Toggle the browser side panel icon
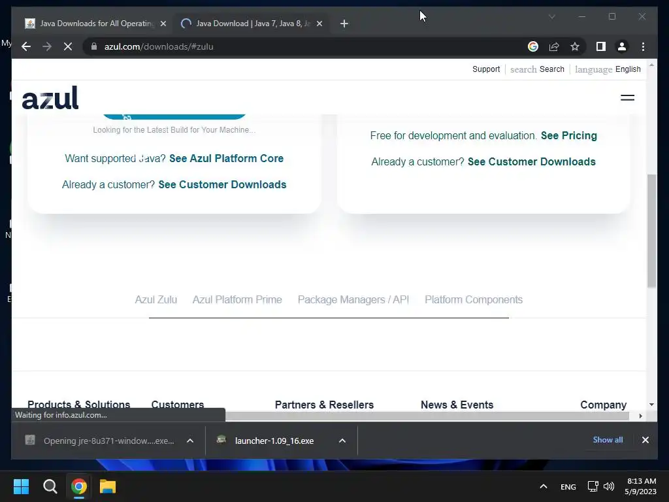Screen dimensions: 669x502 [x=601, y=46]
